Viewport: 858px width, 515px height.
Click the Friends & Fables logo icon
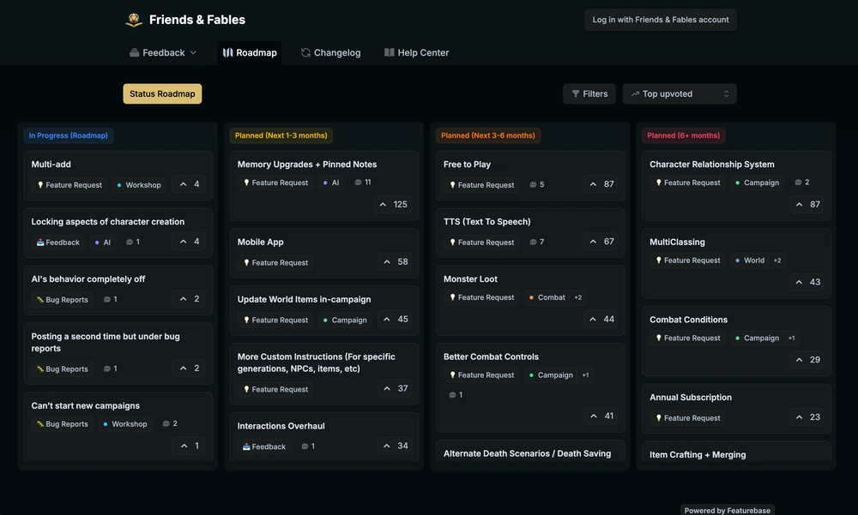tap(134, 20)
